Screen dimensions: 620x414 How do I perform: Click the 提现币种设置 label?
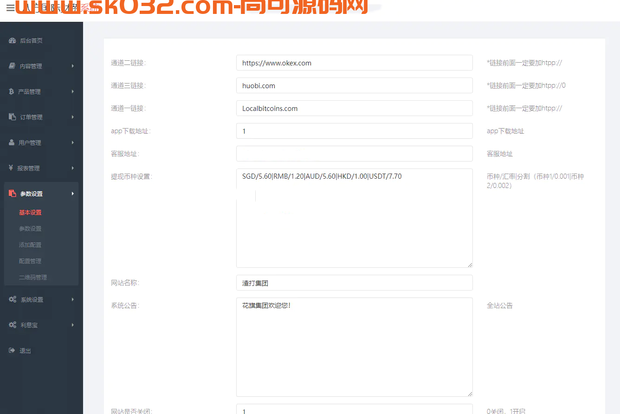tap(131, 176)
